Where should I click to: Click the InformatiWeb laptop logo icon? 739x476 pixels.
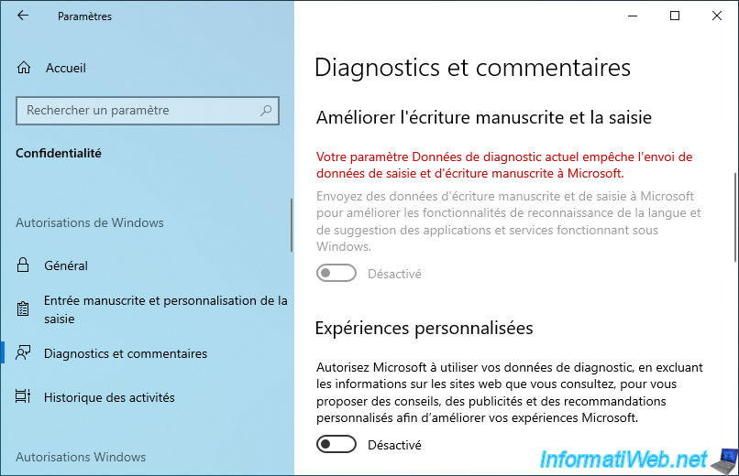[x=723, y=460]
